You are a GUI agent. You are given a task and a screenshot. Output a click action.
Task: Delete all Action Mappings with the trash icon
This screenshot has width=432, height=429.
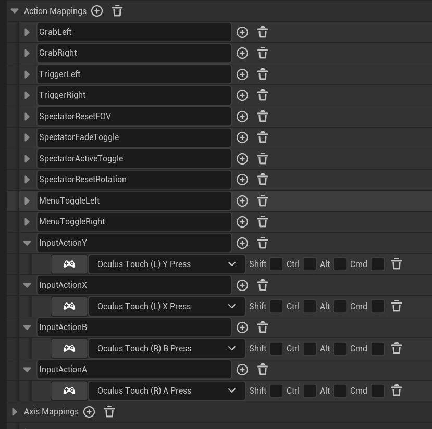point(117,11)
